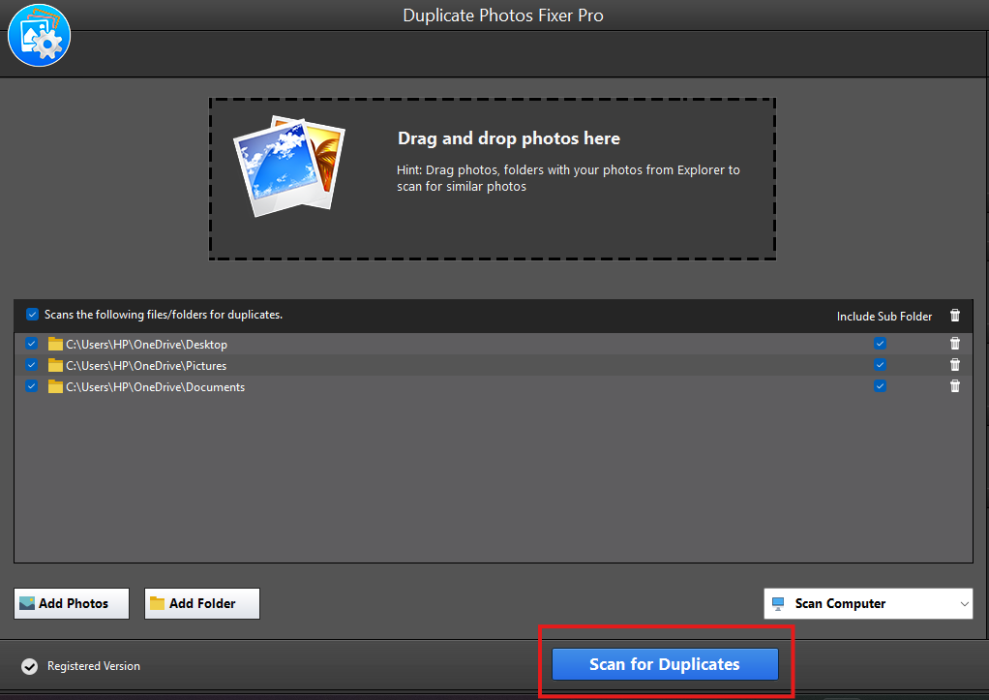Select the C:\Users\HP\OneDrive\Documents path
Image resolution: width=989 pixels, height=700 pixels.
point(155,387)
